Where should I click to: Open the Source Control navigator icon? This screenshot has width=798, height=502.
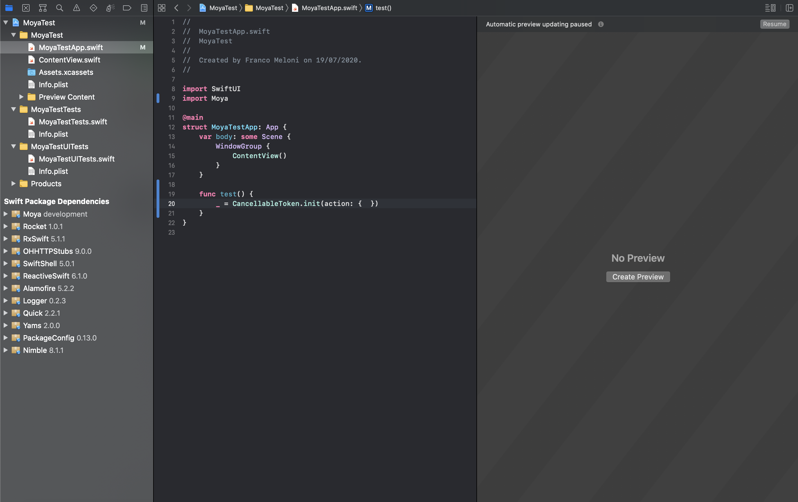(26, 8)
